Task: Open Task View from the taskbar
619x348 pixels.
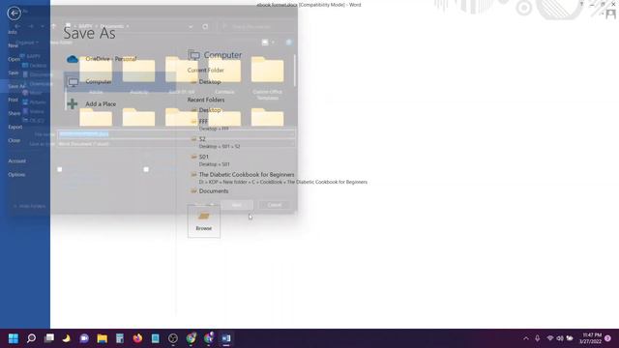Action: click(x=49, y=338)
